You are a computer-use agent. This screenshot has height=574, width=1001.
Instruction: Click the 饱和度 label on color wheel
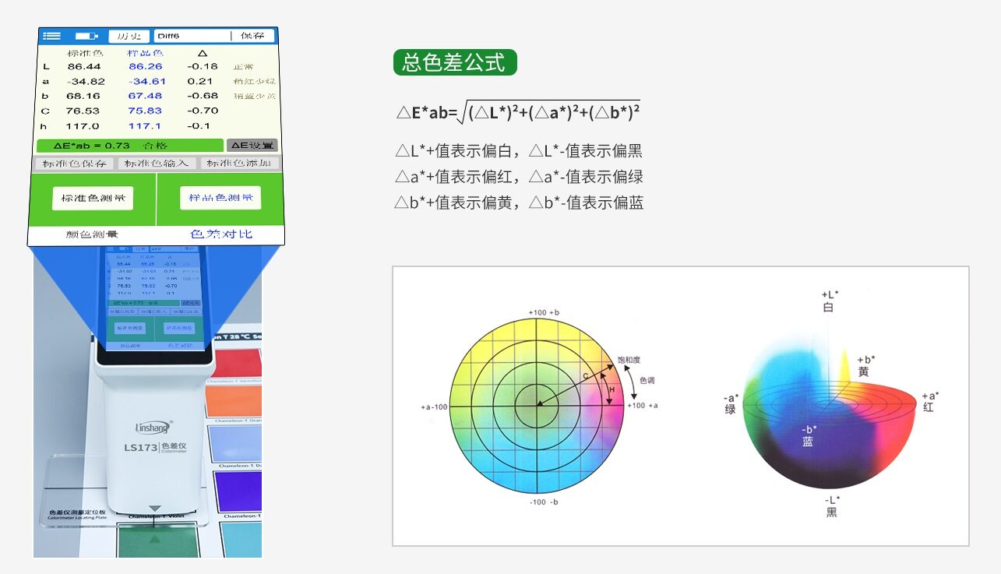(628, 361)
